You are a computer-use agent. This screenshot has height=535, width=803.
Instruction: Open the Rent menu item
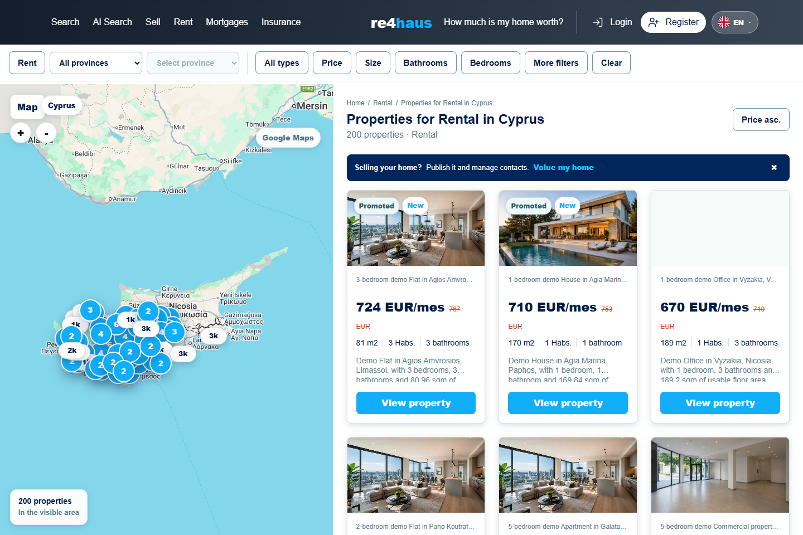tap(183, 22)
